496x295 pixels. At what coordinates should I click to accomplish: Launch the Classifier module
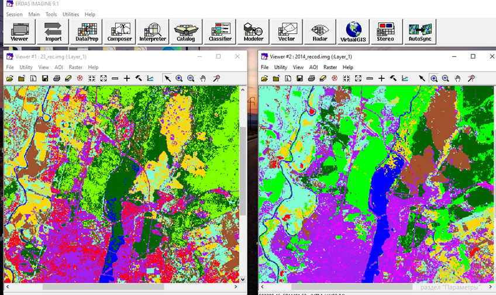pos(220,32)
